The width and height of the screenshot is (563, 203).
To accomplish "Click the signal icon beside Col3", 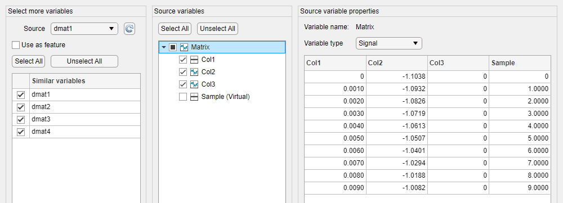I will tap(194, 84).
